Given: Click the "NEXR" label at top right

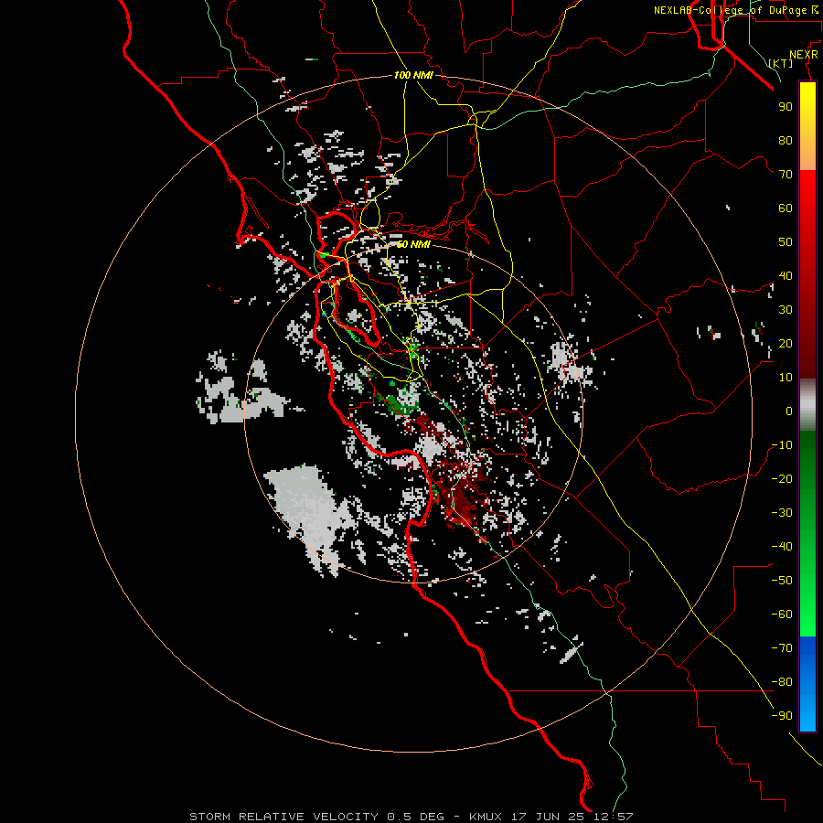Looking at the screenshot, I should (x=803, y=55).
